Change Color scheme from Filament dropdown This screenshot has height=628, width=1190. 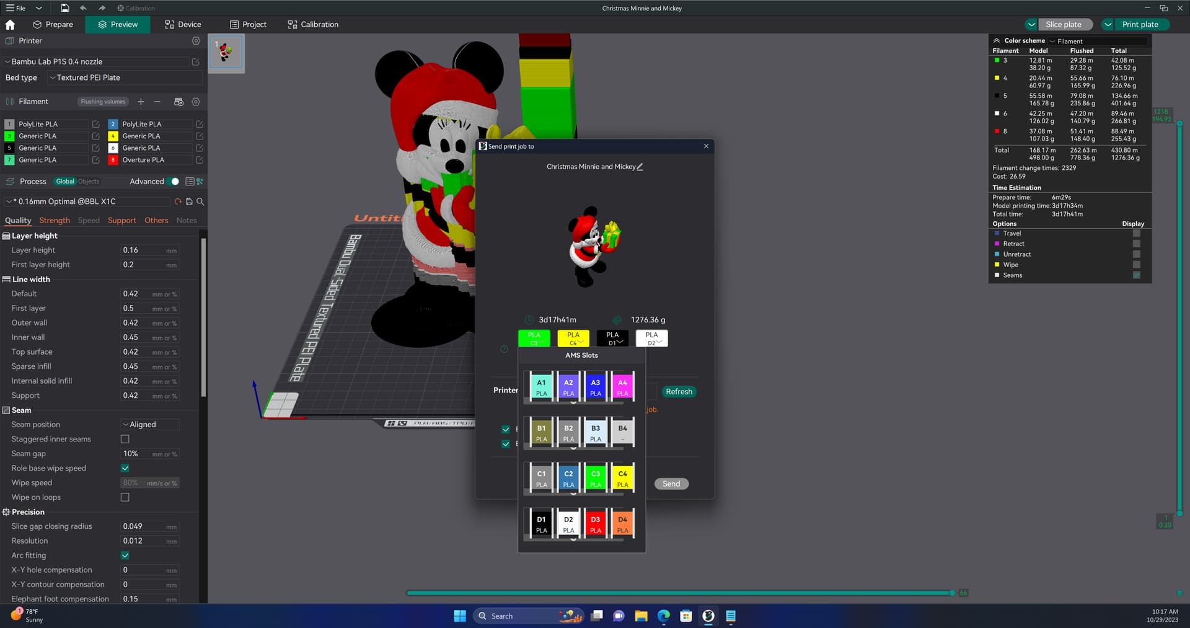click(x=1098, y=41)
